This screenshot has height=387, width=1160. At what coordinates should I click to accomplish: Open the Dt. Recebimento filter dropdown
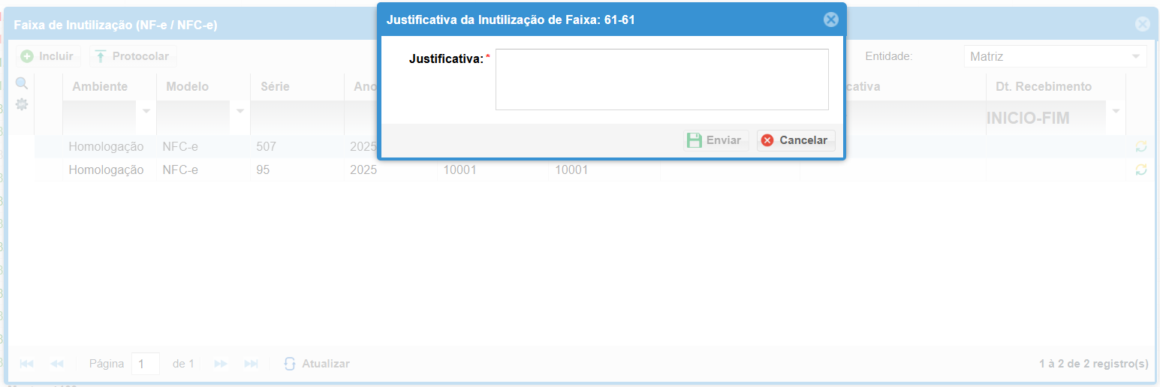(x=1116, y=111)
